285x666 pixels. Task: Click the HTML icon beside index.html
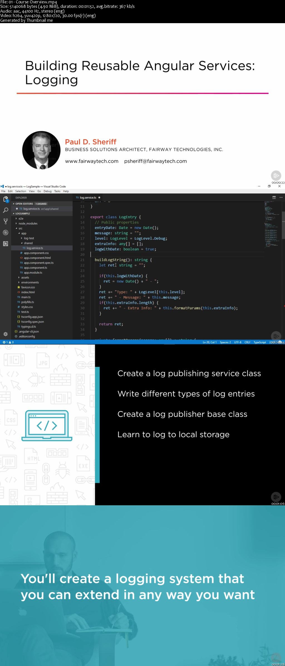(19, 292)
